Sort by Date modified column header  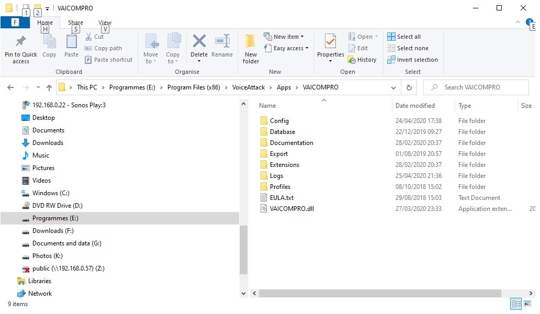point(415,106)
